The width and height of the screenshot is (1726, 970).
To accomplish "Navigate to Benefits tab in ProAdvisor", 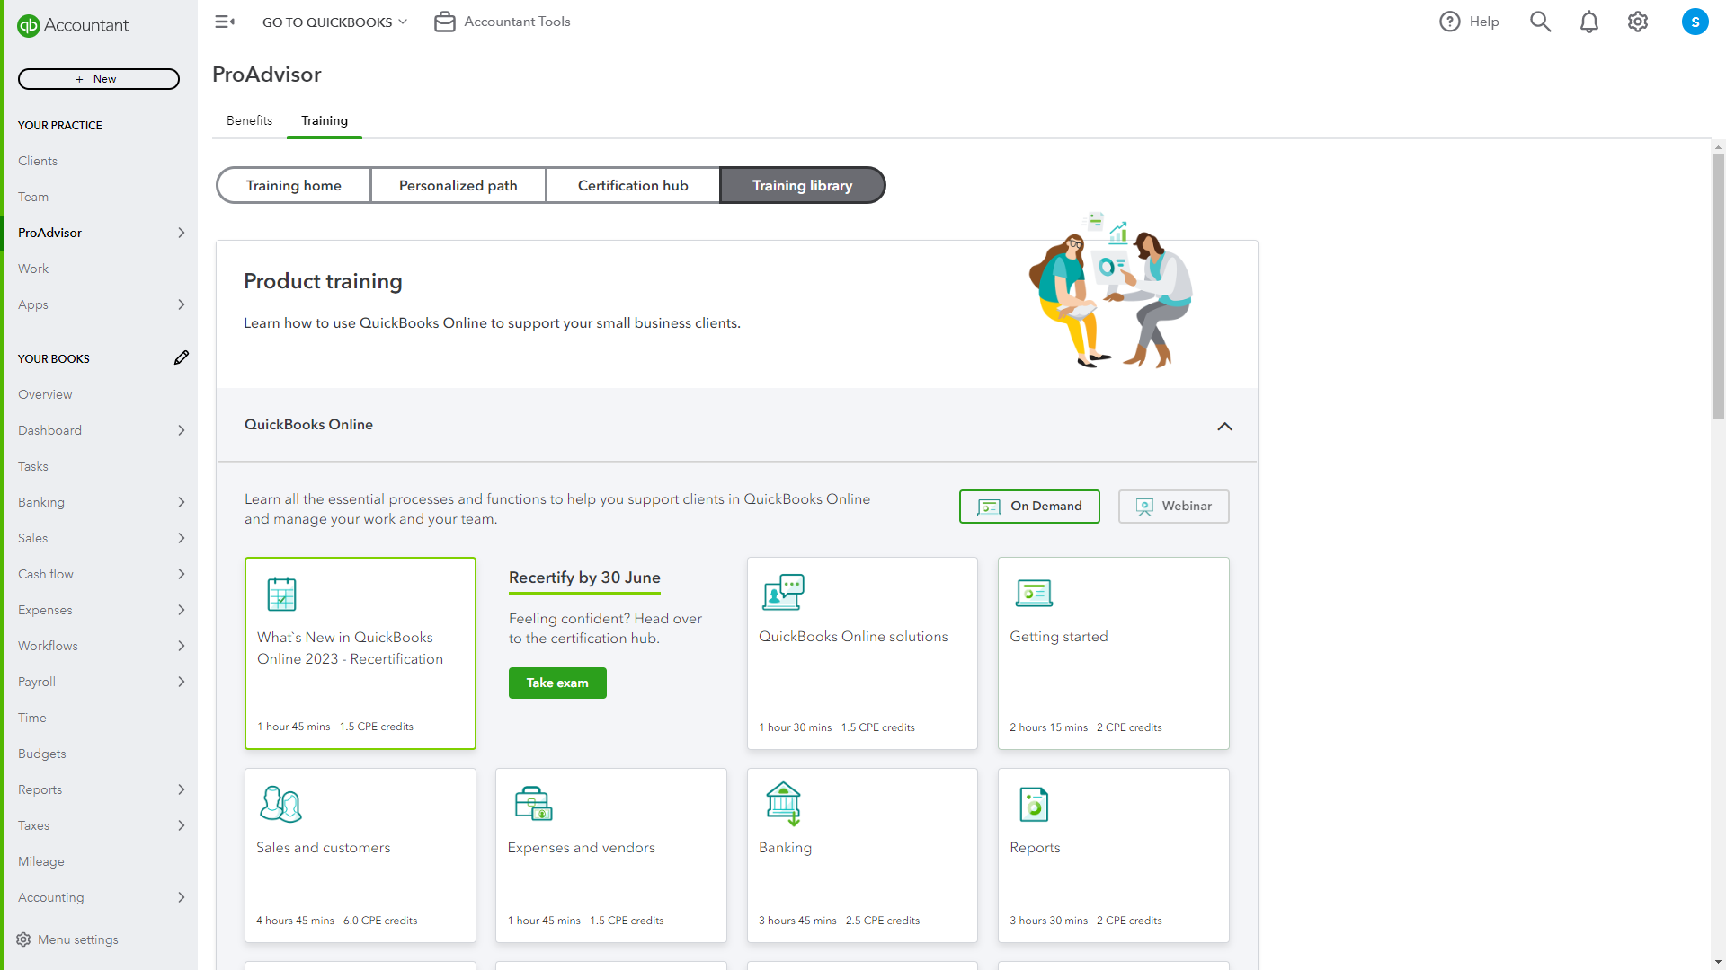I will pos(249,121).
